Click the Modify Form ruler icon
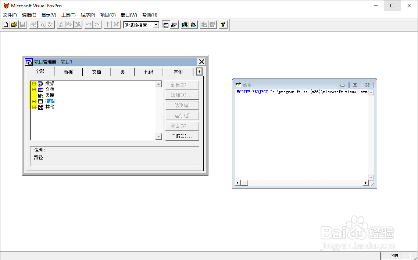Image resolution: width=418 pixels, height=260 pixels. pyautogui.click(x=116, y=25)
